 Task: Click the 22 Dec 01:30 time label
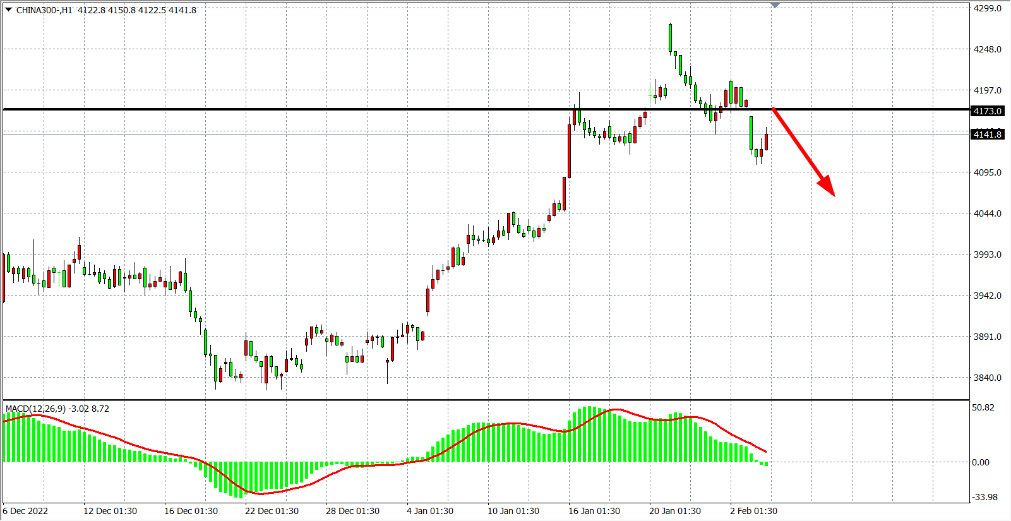click(272, 511)
